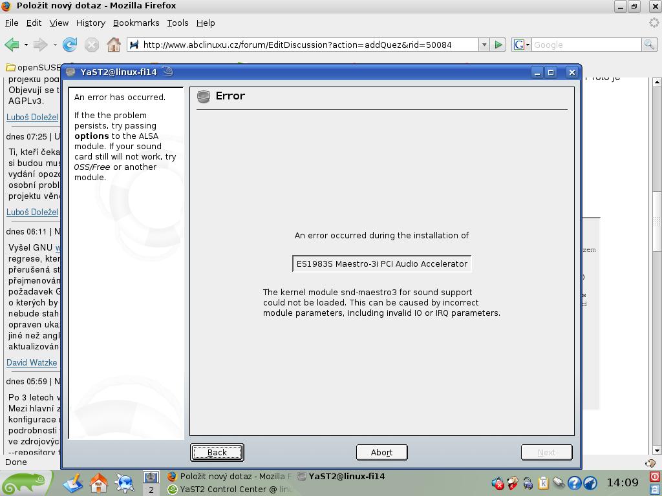Click the sound card icon beside Error heading
Screen dimensions: 662x496
click(203, 97)
